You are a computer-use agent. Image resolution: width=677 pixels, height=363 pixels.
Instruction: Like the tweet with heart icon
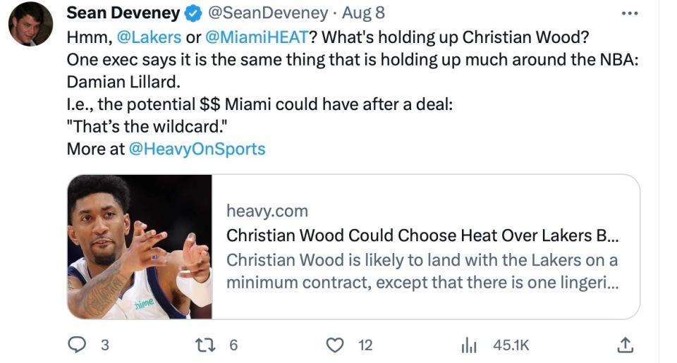(336, 345)
